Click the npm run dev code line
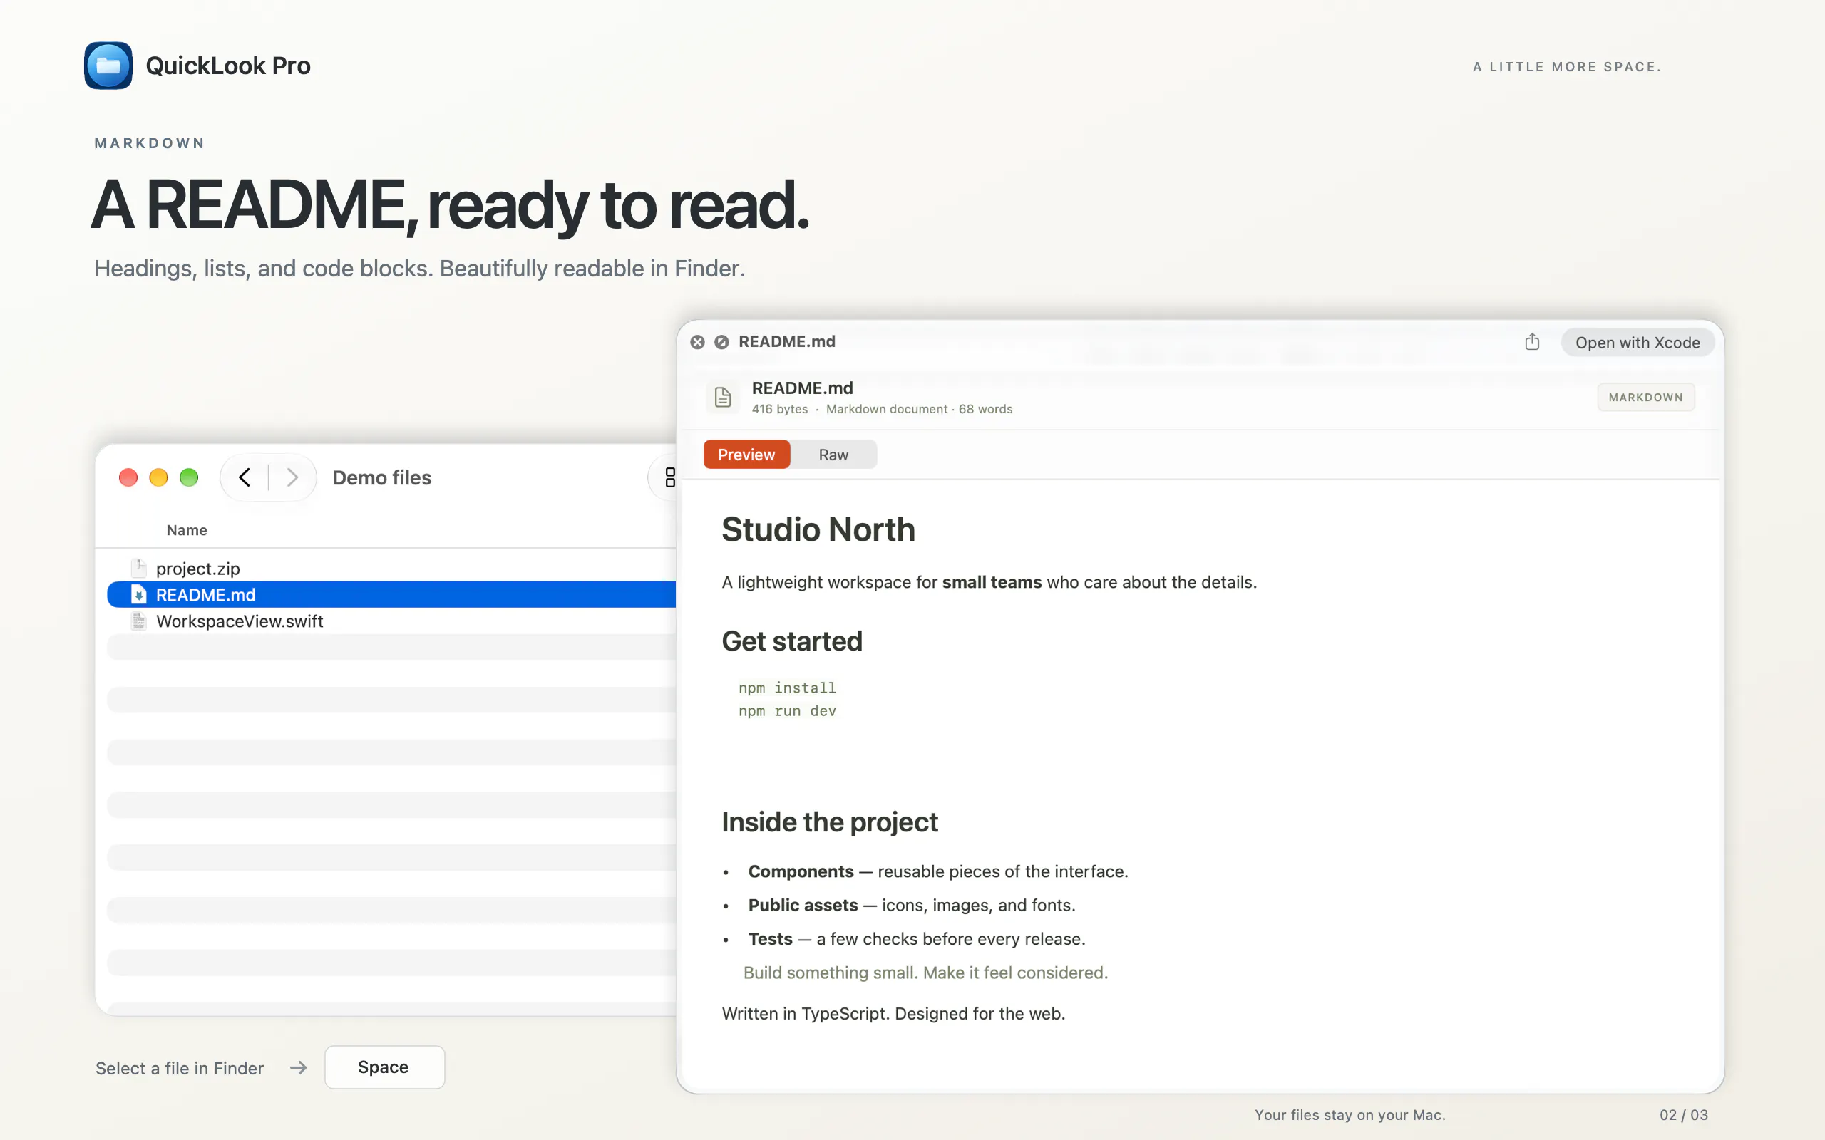 coord(787,711)
